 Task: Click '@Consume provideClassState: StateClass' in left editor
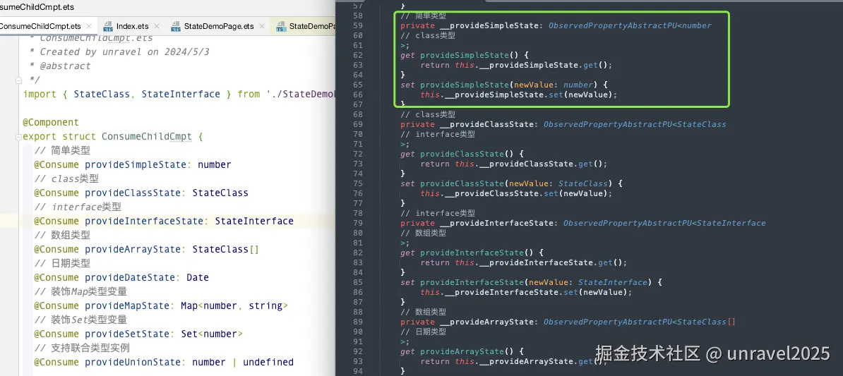(141, 193)
